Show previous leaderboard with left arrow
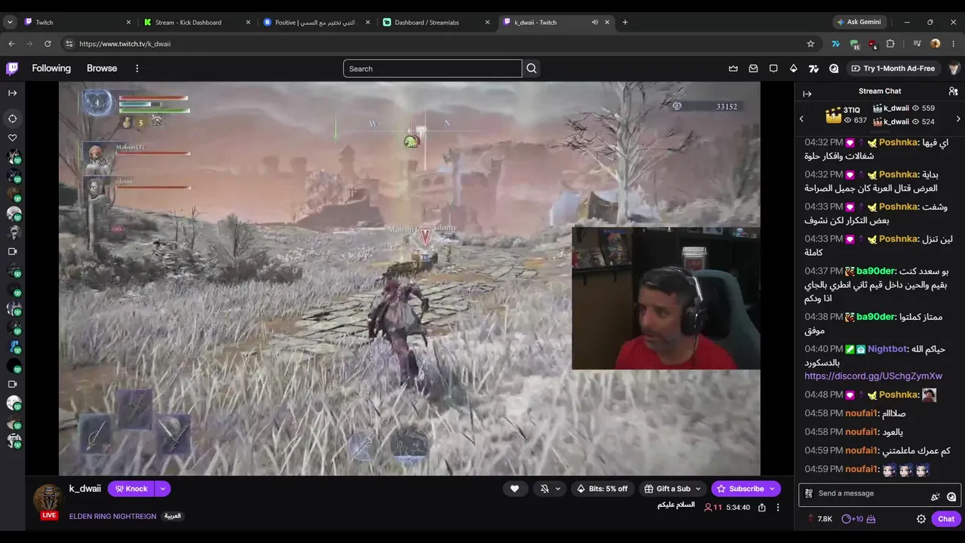Viewport: 965px width, 543px height. click(801, 118)
